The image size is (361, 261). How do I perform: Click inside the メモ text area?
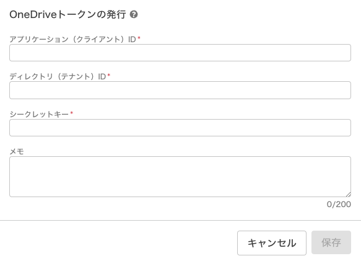pyautogui.click(x=180, y=177)
